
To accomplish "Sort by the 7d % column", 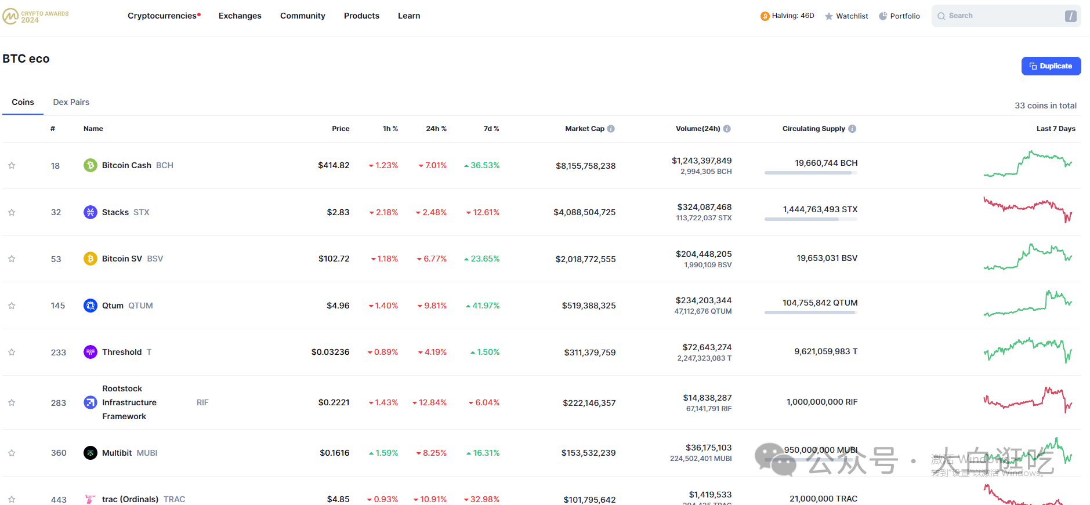I will pyautogui.click(x=491, y=129).
